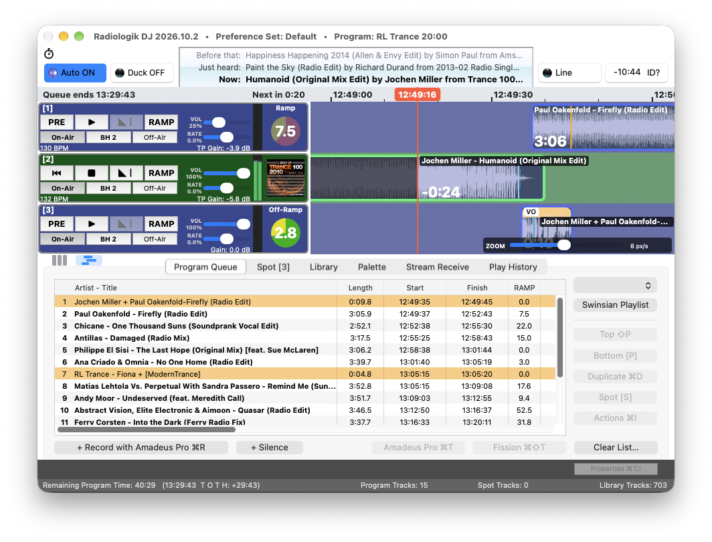This screenshot has height=542, width=712.
Task: Open the Program Queue tab
Action: pos(205,267)
